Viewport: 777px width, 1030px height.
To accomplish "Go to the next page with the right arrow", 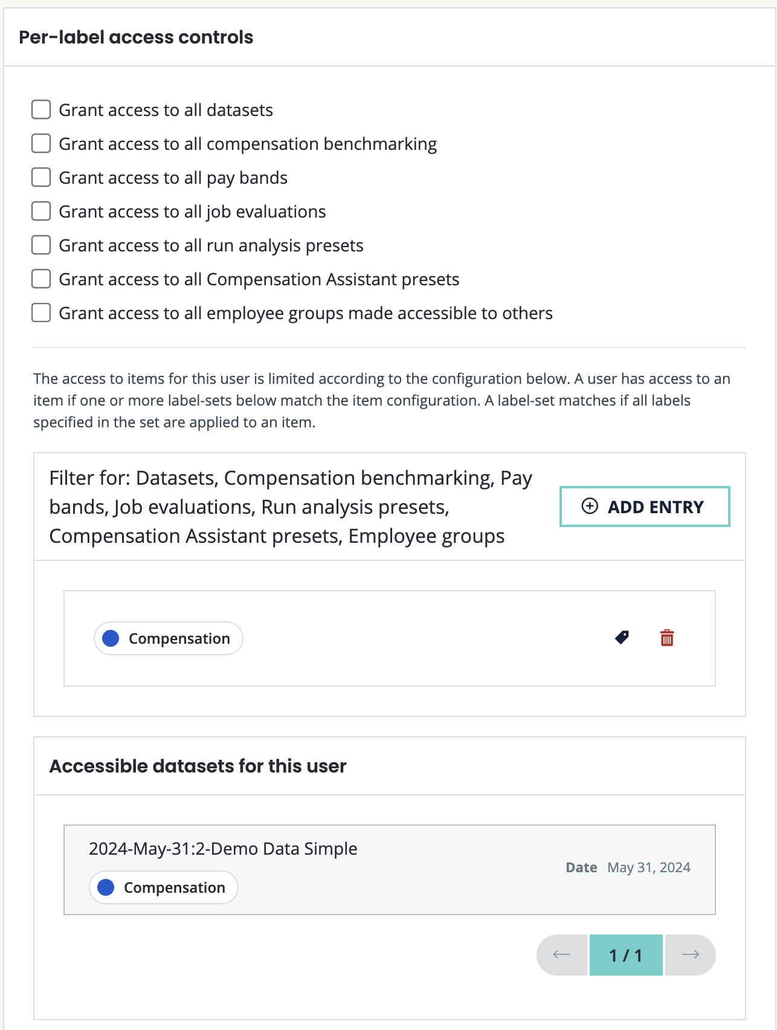I will (690, 955).
